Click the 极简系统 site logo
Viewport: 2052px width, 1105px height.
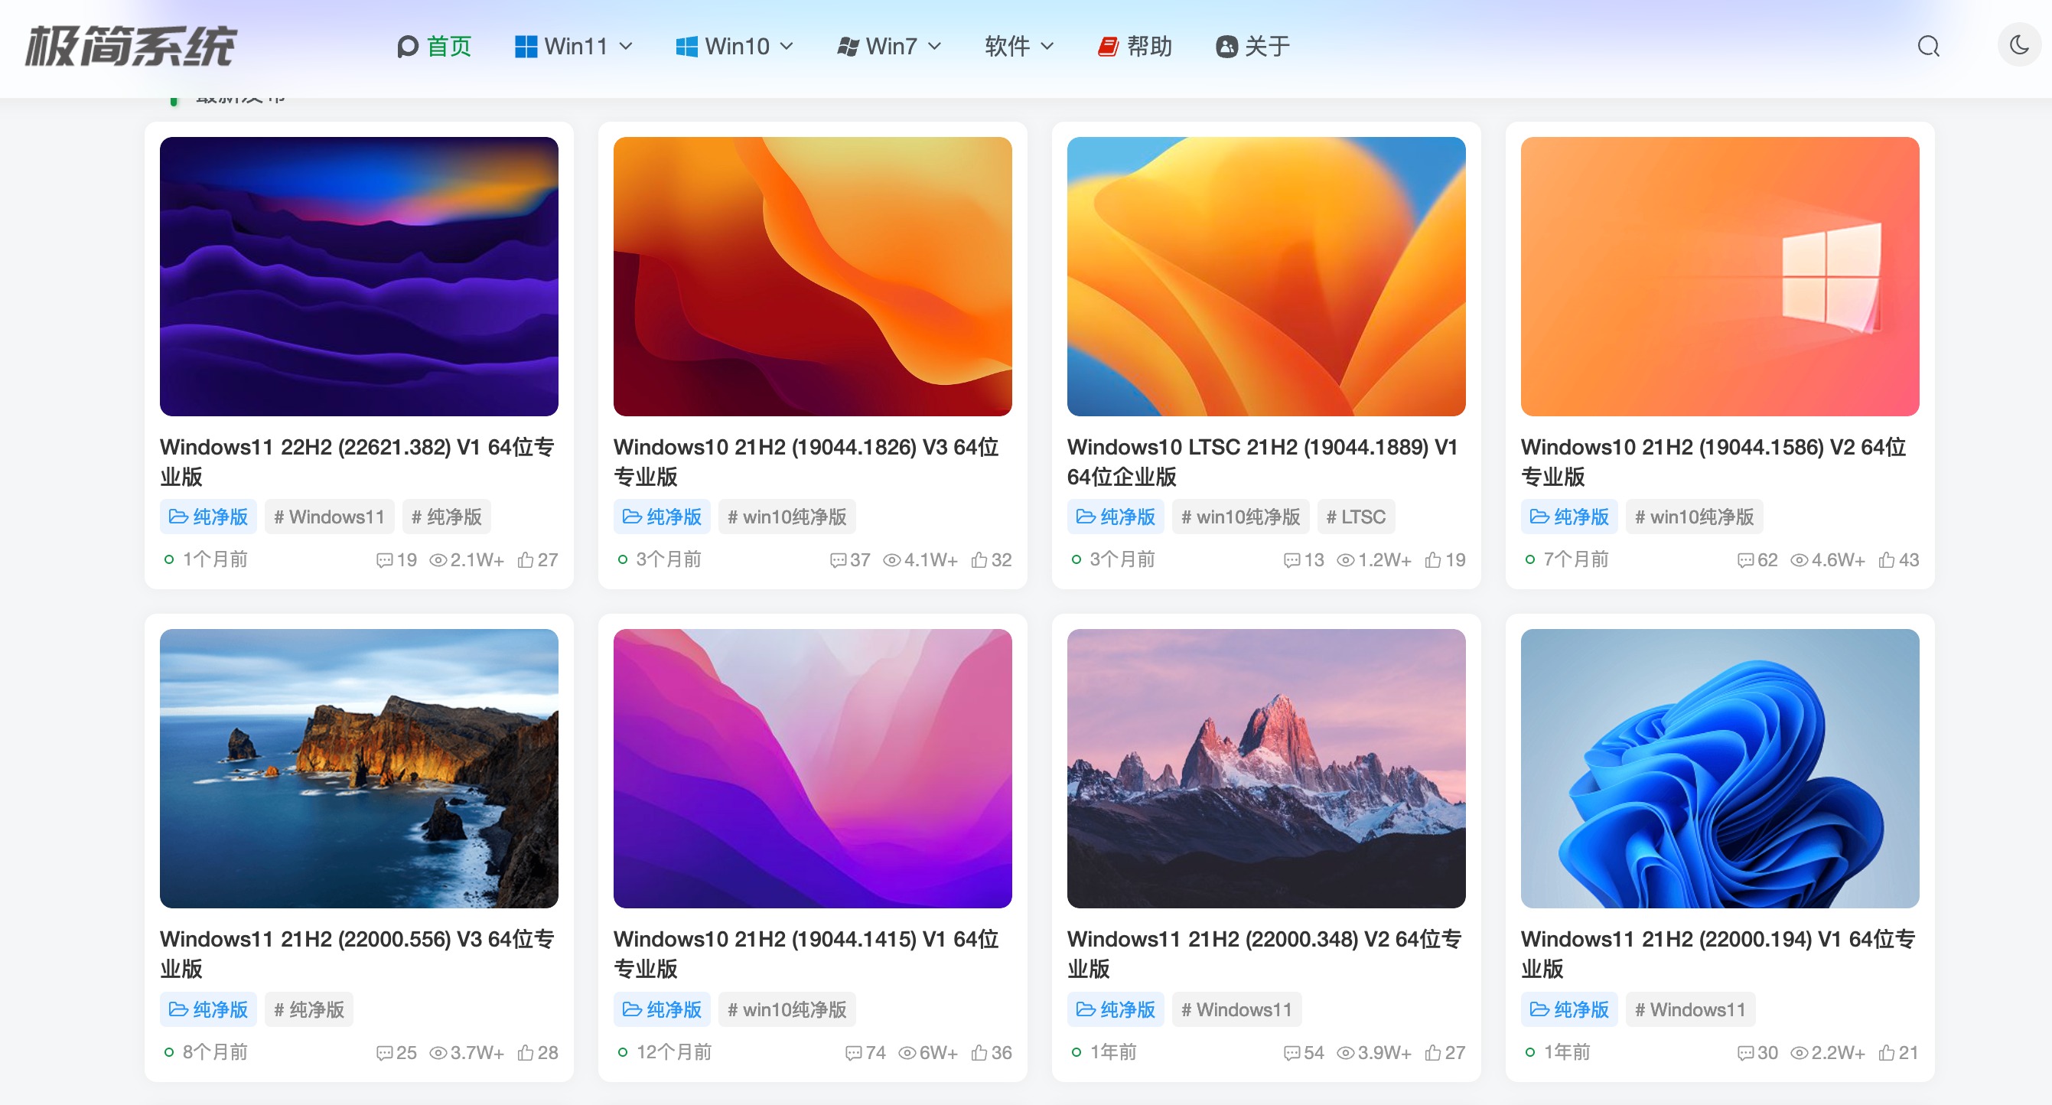[131, 45]
